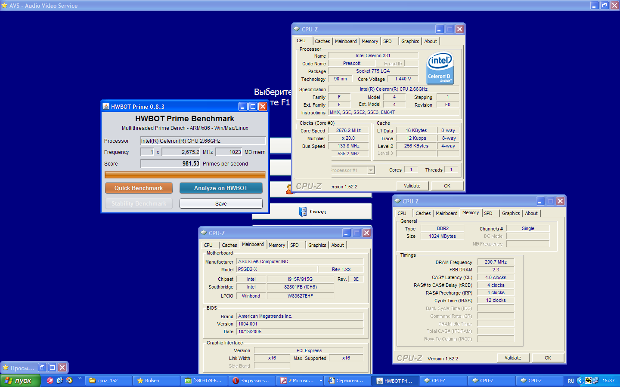
Task: Click the P5GD2-X model value
Action: click(277, 269)
